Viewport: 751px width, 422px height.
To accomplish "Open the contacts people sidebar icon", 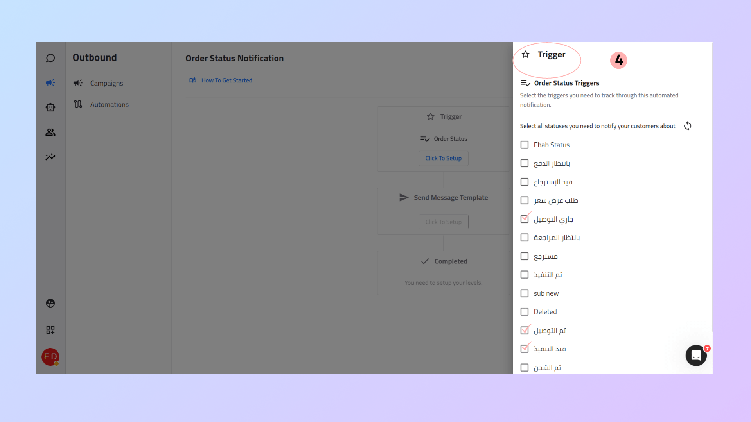I will 50,132.
